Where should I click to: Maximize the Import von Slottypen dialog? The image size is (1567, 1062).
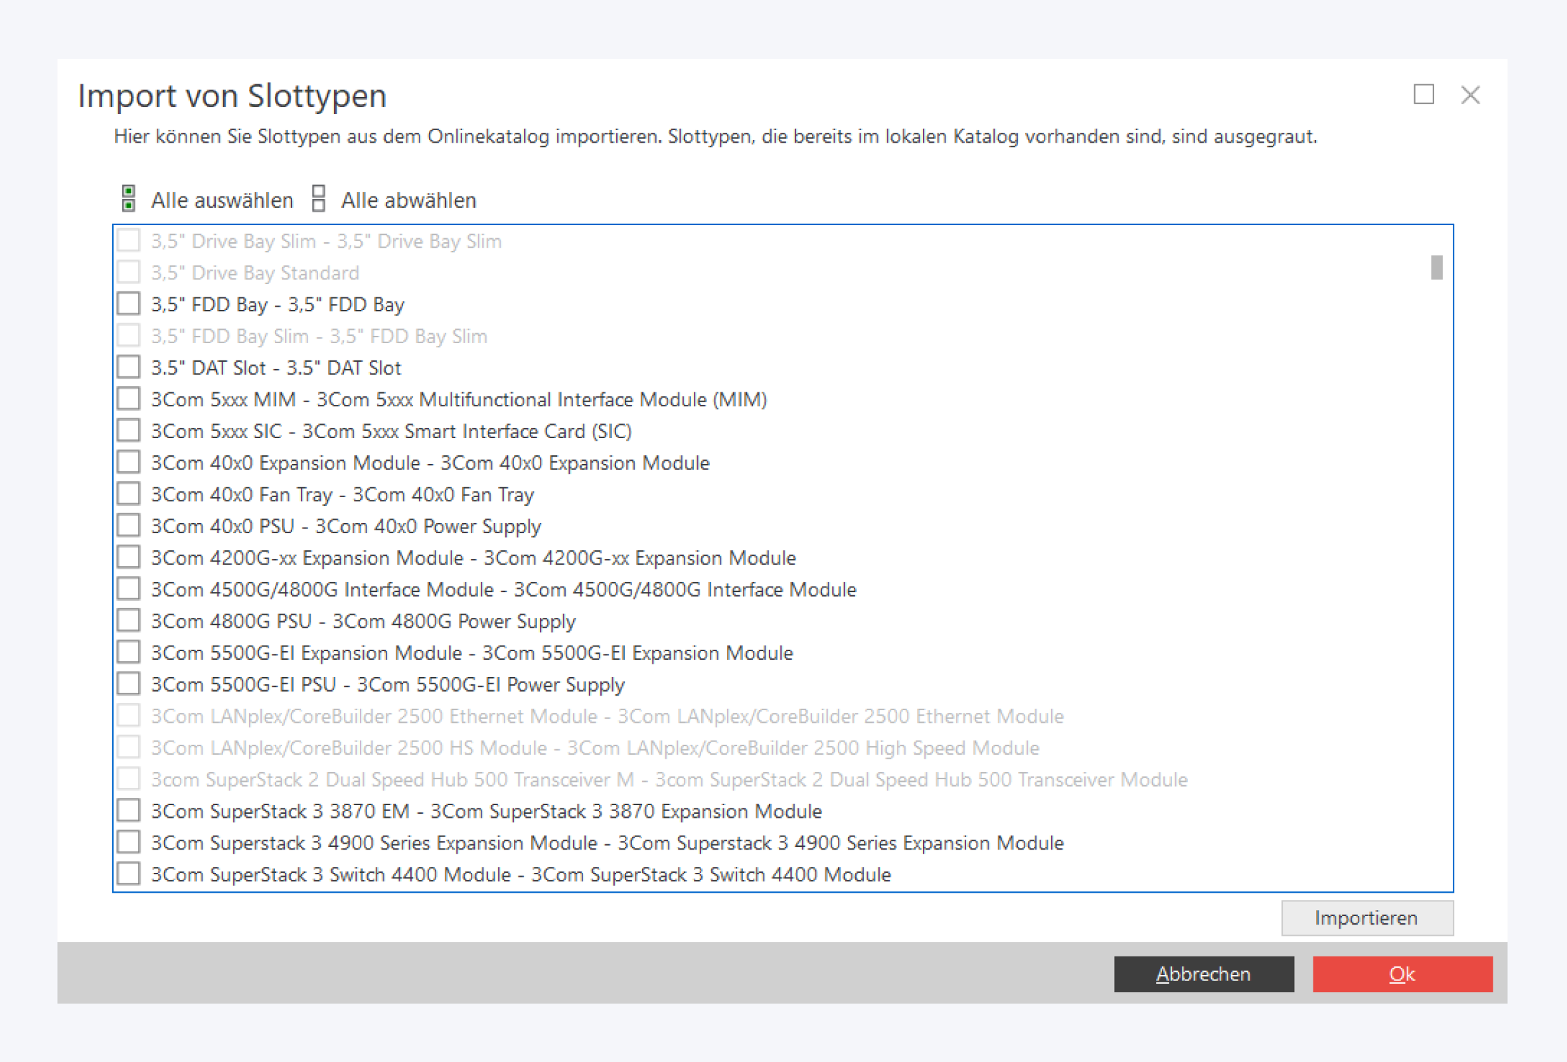(1423, 95)
